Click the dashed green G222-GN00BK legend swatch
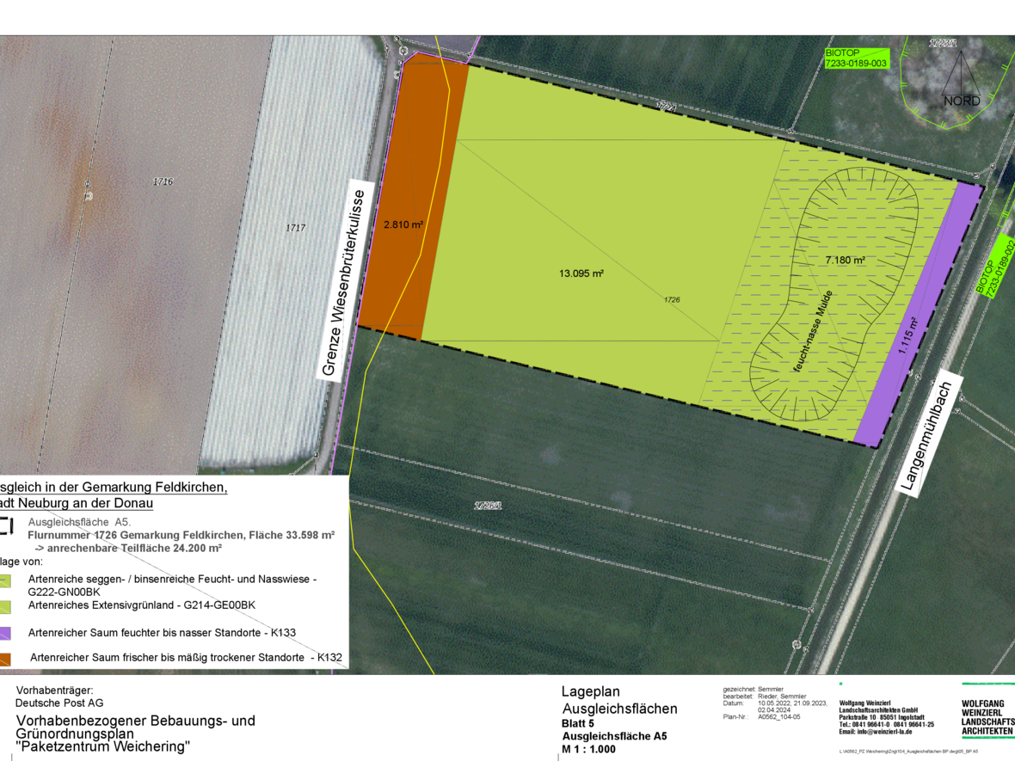Screen dimensions: 1015x761 [x=5, y=580]
